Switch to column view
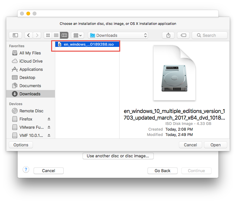The width and height of the screenshot is (236, 203). [x=64, y=35]
